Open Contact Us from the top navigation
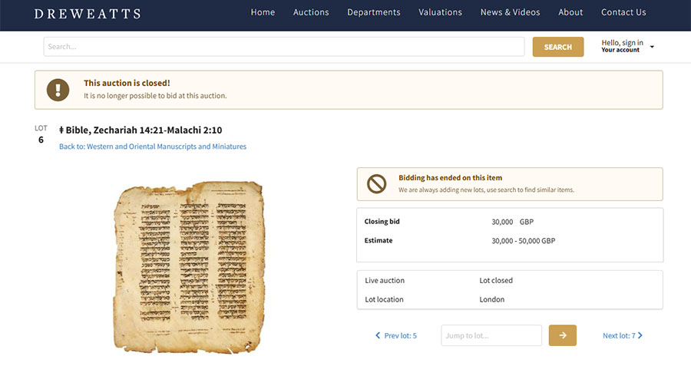 pos(623,12)
